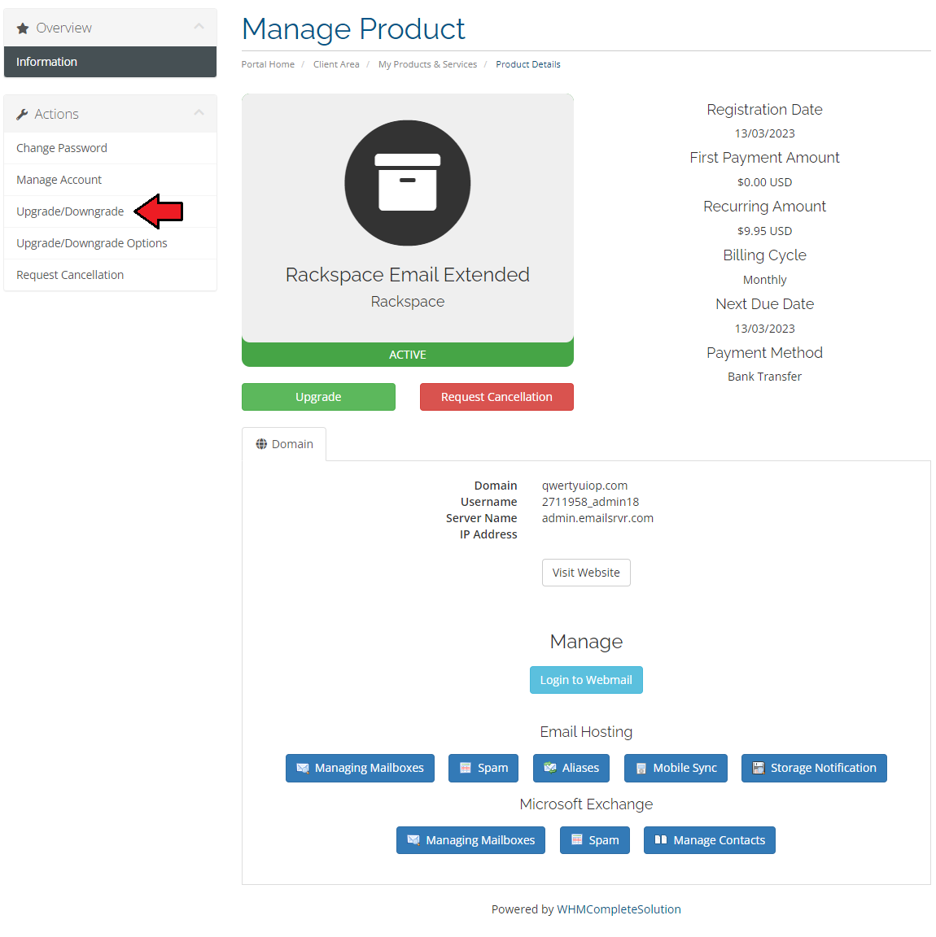Click Rackspace Email Extended product title
Screen dimensions: 936x937
click(x=407, y=274)
